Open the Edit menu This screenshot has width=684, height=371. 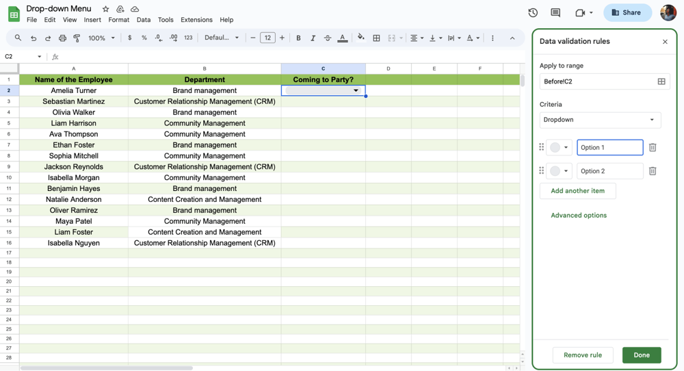50,20
